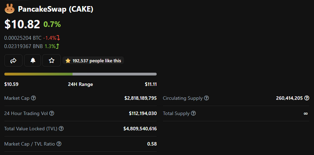Open 24 Hour Trading Vol help icon

click(x=52, y=113)
